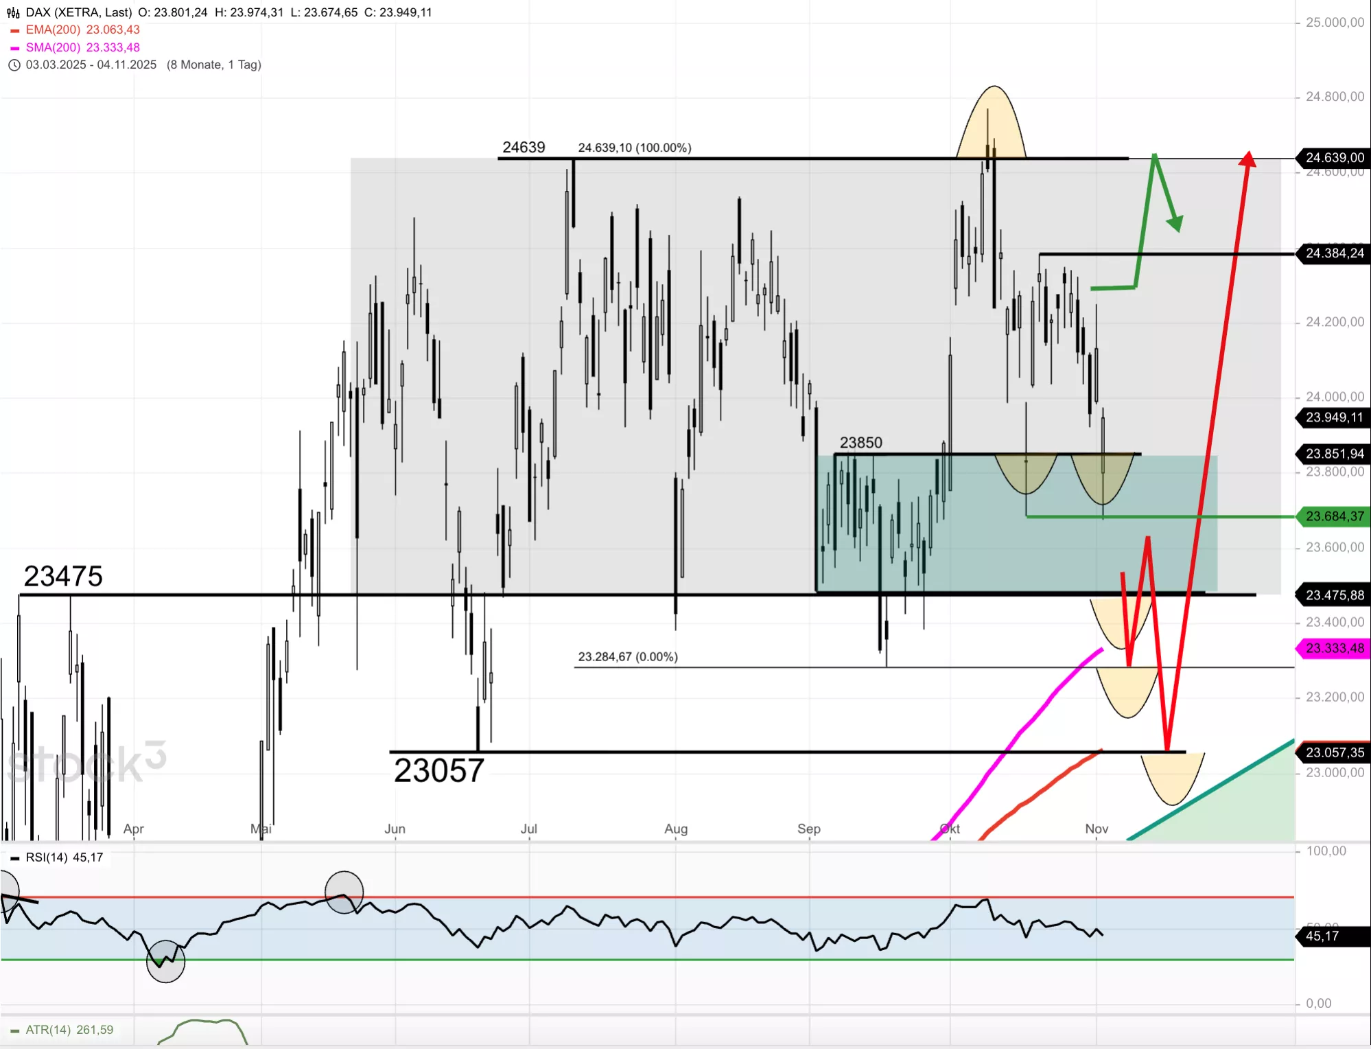Click the gray circle on RSI oversold low
This screenshot has height=1049, width=1371.
coord(165,961)
